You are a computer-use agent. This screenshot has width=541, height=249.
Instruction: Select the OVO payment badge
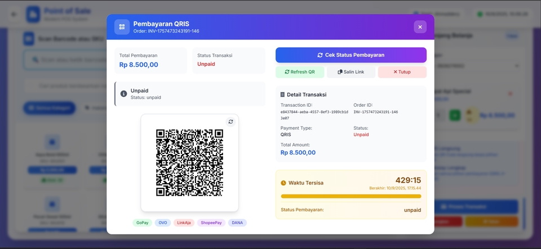[163, 223]
